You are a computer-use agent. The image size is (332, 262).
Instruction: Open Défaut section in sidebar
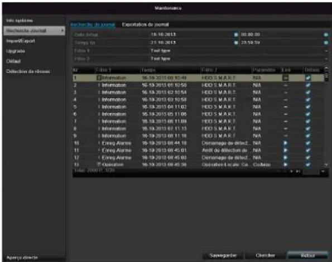click(13, 61)
